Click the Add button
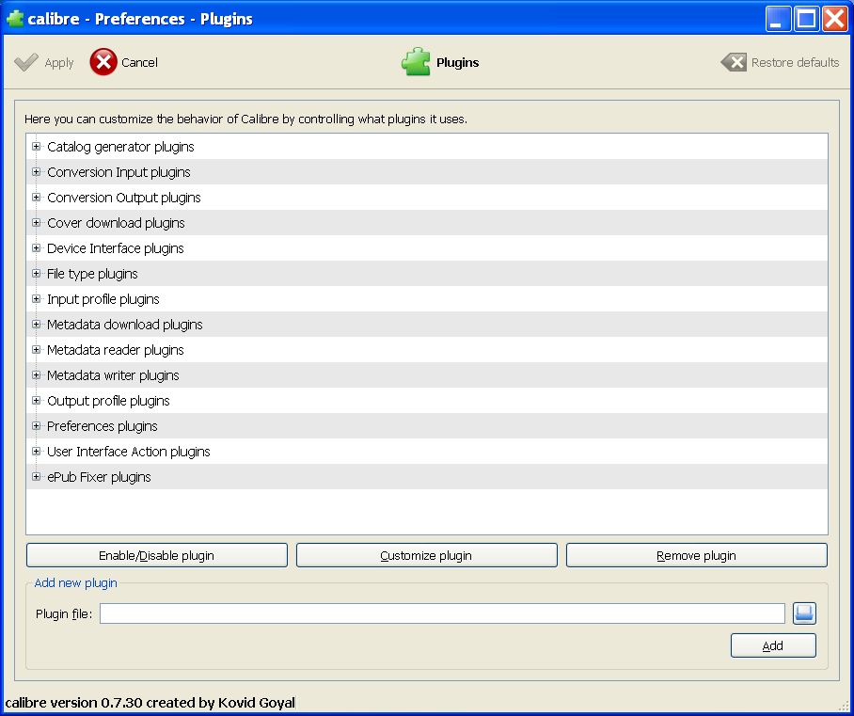 [773, 645]
